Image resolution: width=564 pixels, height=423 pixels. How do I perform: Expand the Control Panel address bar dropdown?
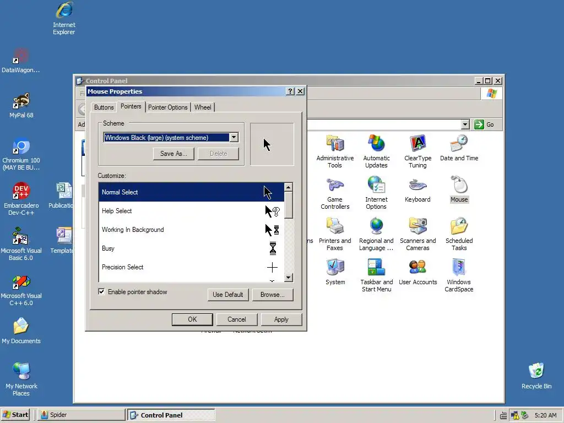(465, 124)
